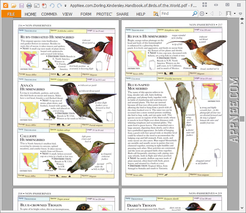Click the scroll down arrow on vertical scrollbar
The image size is (246, 213).
pyautogui.click(x=242, y=208)
